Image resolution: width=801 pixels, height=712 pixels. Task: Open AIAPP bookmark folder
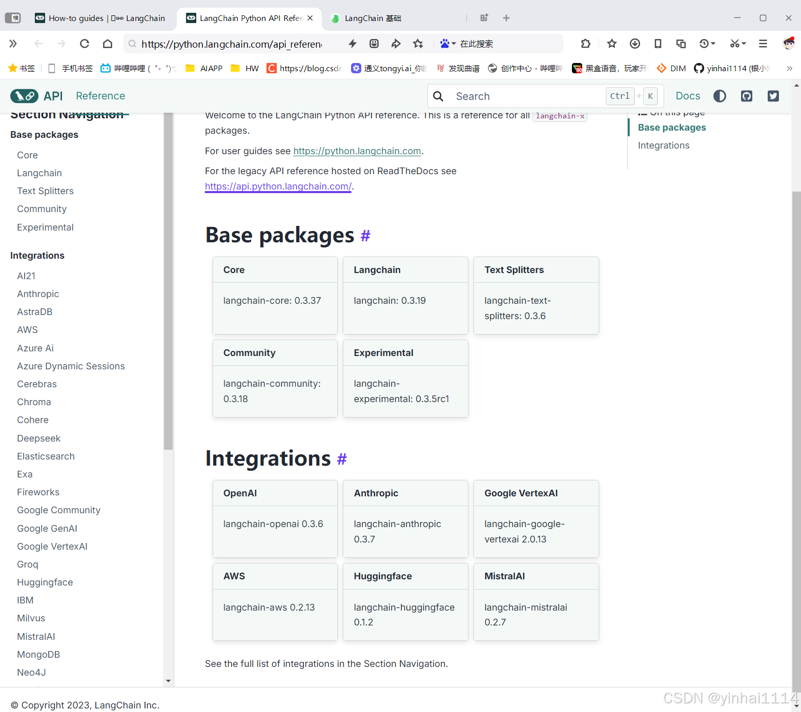click(204, 68)
